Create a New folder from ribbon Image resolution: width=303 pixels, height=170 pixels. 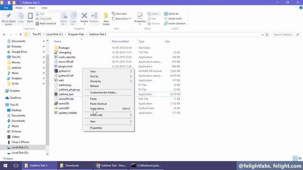[106, 19]
